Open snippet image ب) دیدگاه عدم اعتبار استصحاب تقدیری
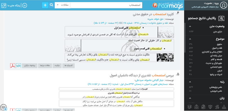Viewport: 228px width, 111px height. click(117, 95)
